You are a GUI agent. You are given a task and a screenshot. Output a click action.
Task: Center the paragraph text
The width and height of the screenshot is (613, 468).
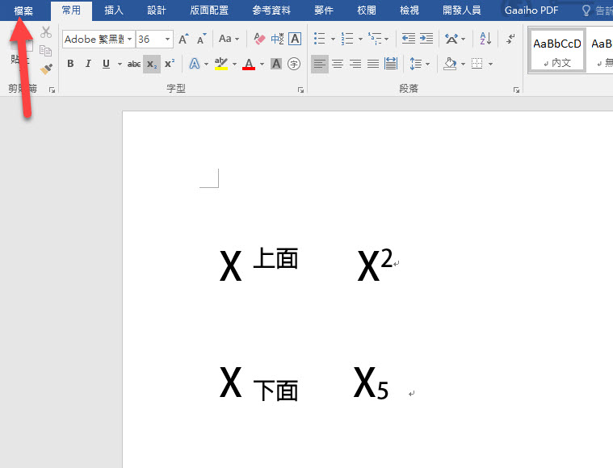click(x=338, y=64)
